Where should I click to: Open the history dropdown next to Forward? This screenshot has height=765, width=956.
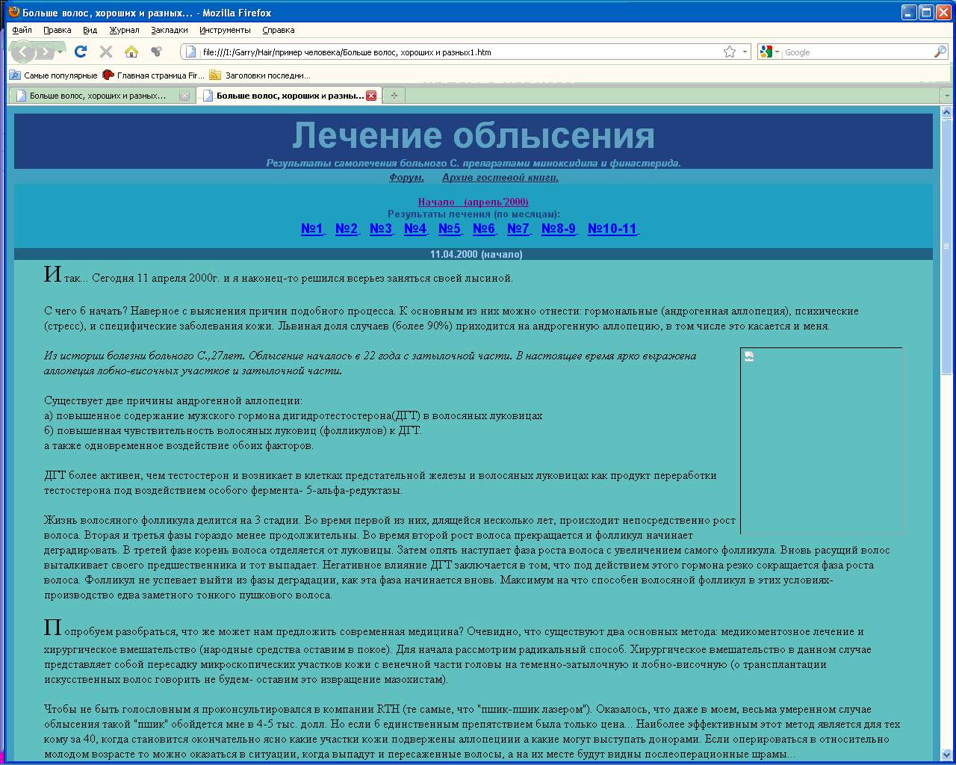[x=60, y=52]
